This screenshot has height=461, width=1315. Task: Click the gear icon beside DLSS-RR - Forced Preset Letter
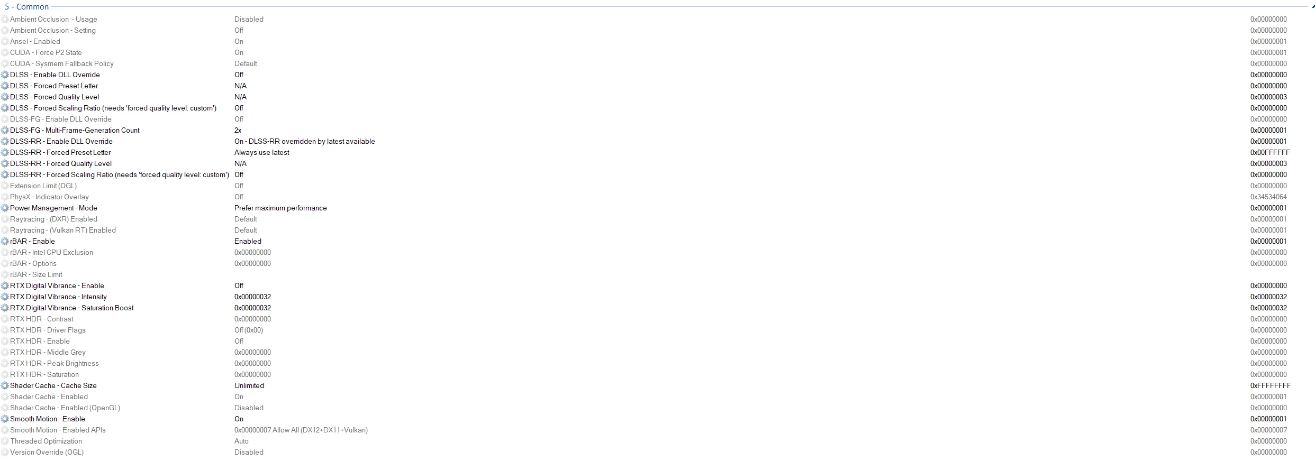point(5,153)
